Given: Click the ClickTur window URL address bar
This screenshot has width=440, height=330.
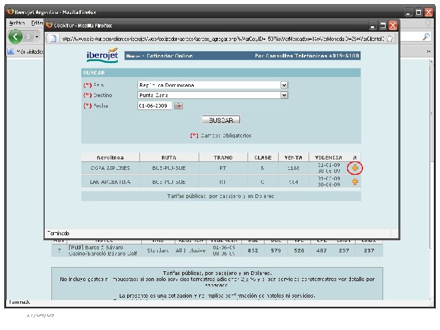Looking at the screenshot, I should pyautogui.click(x=222, y=38).
